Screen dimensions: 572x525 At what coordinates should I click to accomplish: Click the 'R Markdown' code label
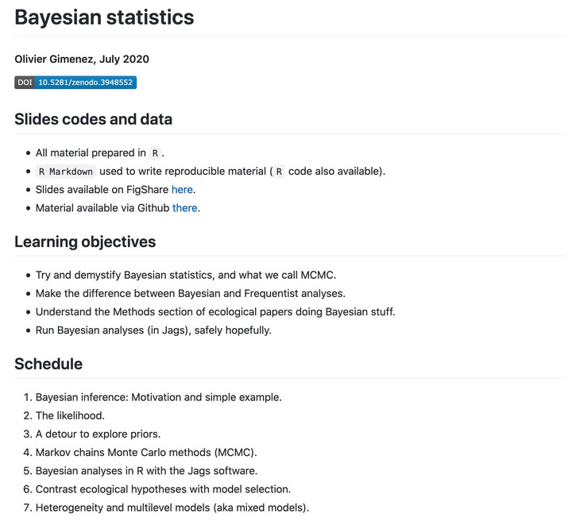66,172
